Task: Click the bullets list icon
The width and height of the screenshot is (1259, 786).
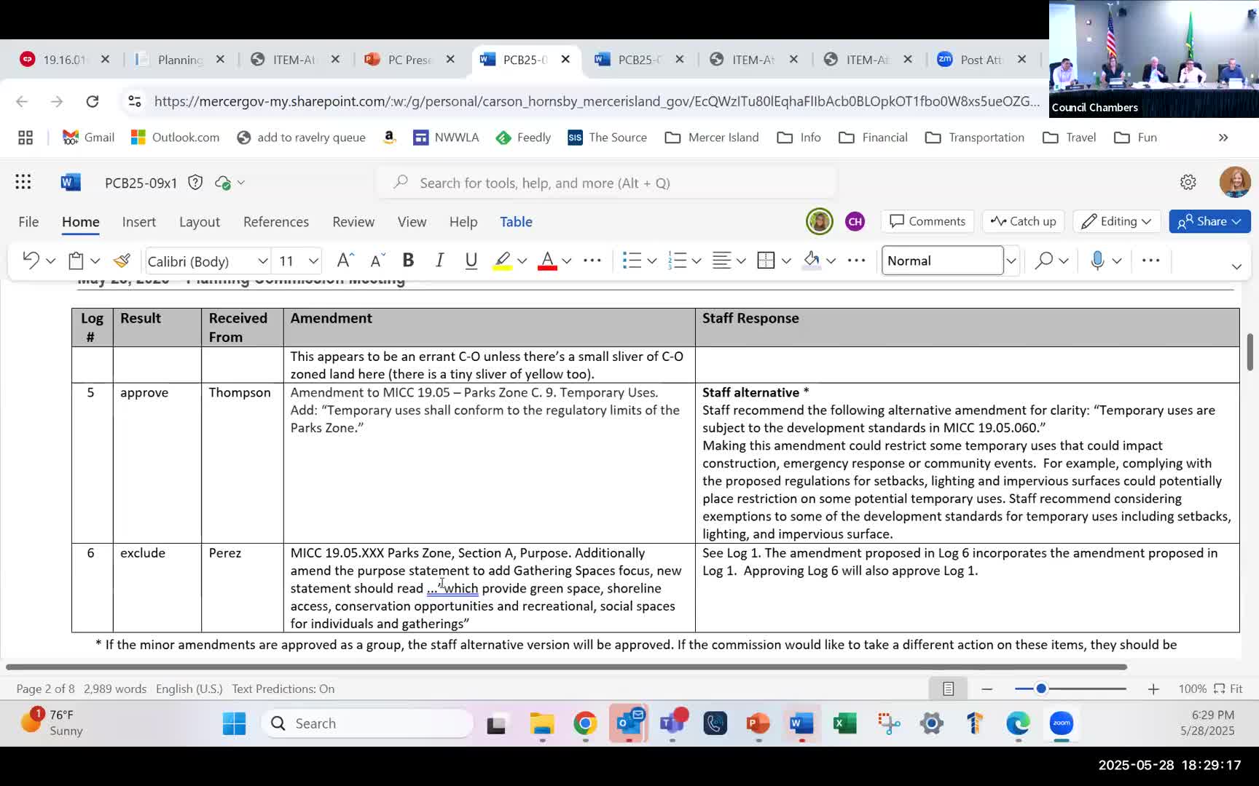Action: point(632,261)
